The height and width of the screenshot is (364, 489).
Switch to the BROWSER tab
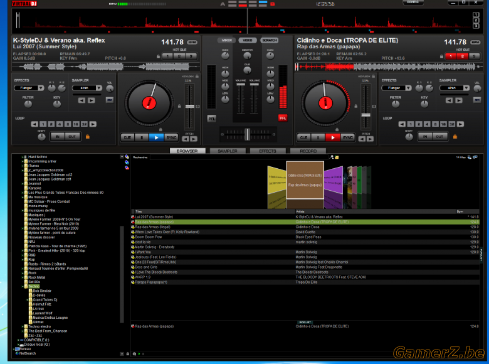coord(187,151)
